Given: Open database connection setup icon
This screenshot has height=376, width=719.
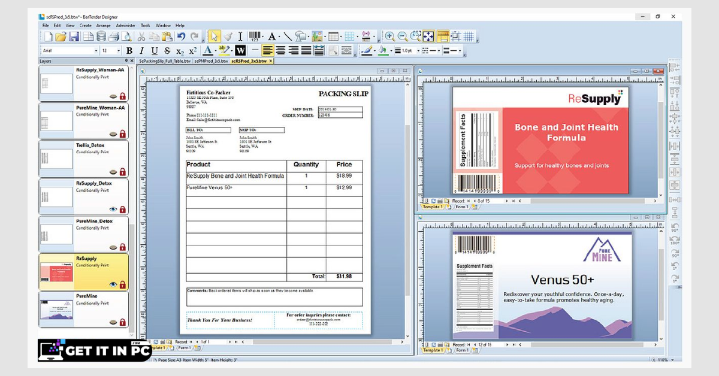Looking at the screenshot, I should (101, 37).
